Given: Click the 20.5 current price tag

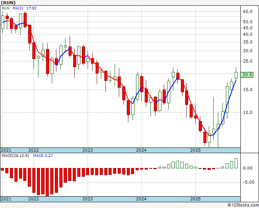Looking at the screenshot, I should tap(247, 75).
